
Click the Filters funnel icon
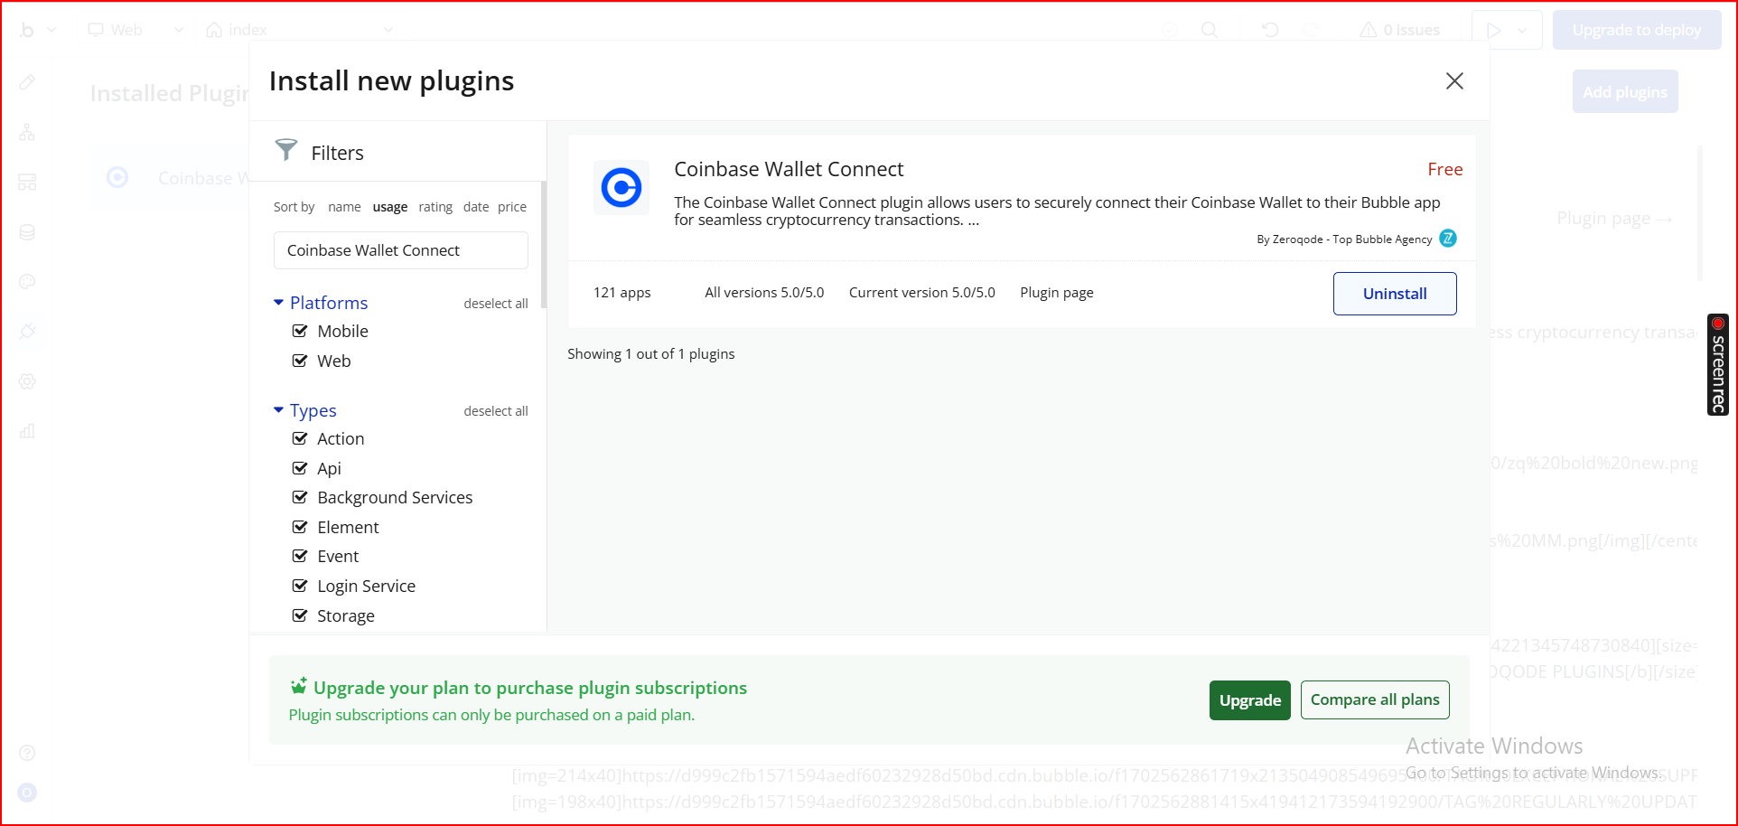pyautogui.click(x=286, y=150)
